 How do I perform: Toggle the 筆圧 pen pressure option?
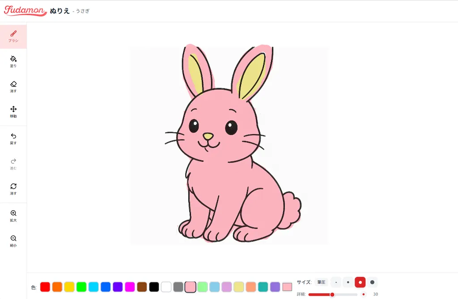(x=321, y=282)
